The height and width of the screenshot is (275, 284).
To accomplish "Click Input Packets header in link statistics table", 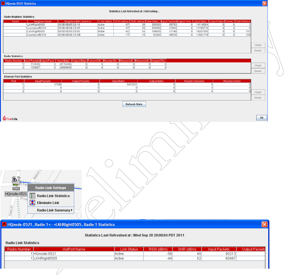I will (219, 249).
